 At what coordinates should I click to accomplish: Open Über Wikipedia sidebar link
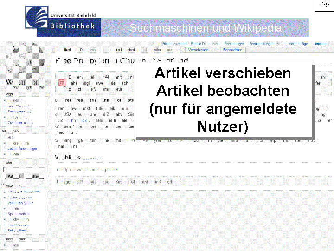pyautogui.click(x=19, y=106)
